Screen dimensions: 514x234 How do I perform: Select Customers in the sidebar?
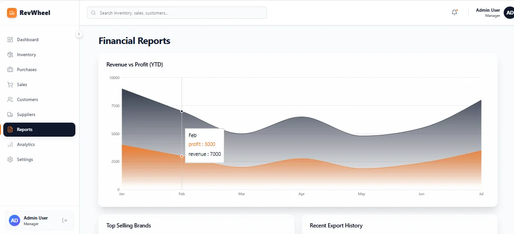[x=39, y=100]
